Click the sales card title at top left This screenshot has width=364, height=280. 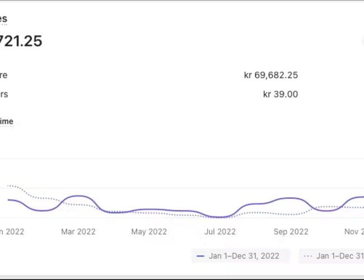pyautogui.click(x=3, y=18)
